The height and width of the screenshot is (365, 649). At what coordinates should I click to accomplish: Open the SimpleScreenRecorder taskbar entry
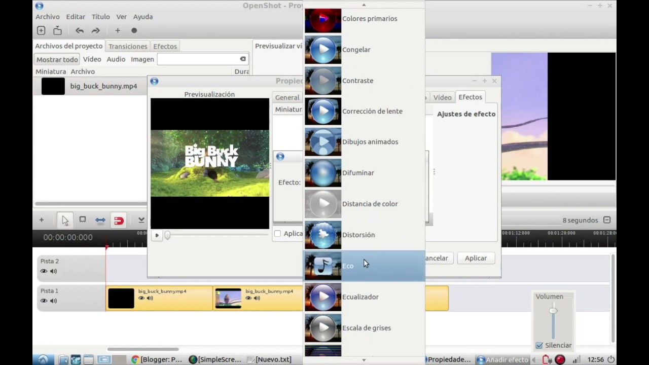point(215,359)
